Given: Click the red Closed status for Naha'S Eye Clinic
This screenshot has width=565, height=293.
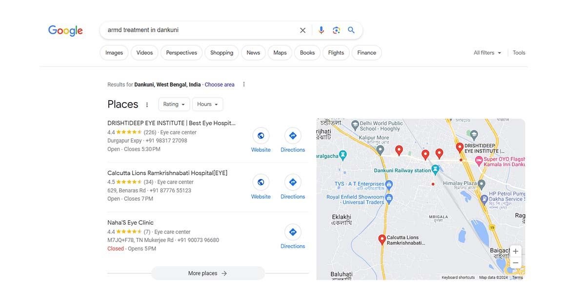Looking at the screenshot, I should [115, 249].
